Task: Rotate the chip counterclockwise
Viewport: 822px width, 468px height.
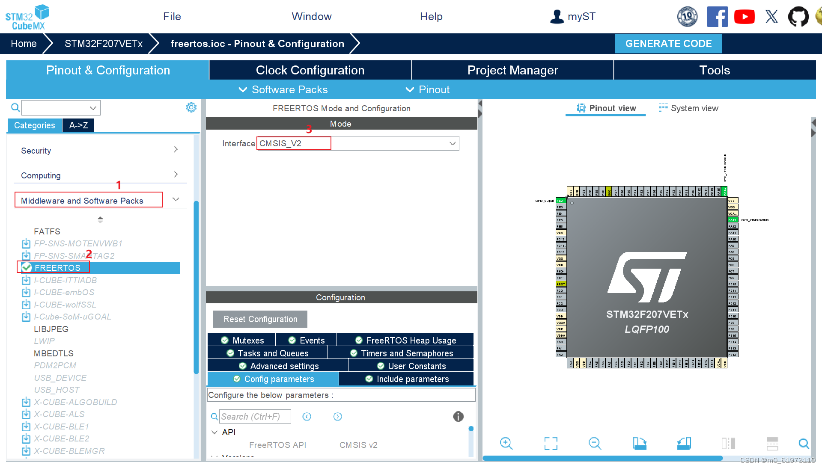Action: tap(684, 444)
